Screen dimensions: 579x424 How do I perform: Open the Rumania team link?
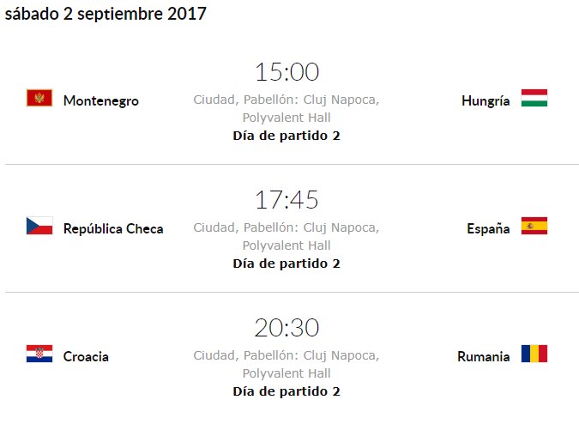tap(483, 356)
